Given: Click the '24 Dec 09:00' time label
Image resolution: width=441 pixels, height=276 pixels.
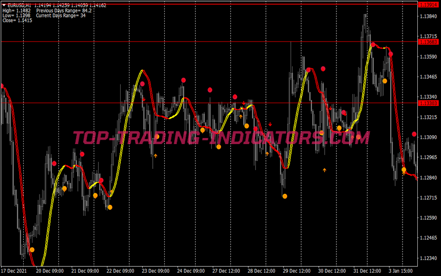Looking at the screenshot, I should 191,271.
